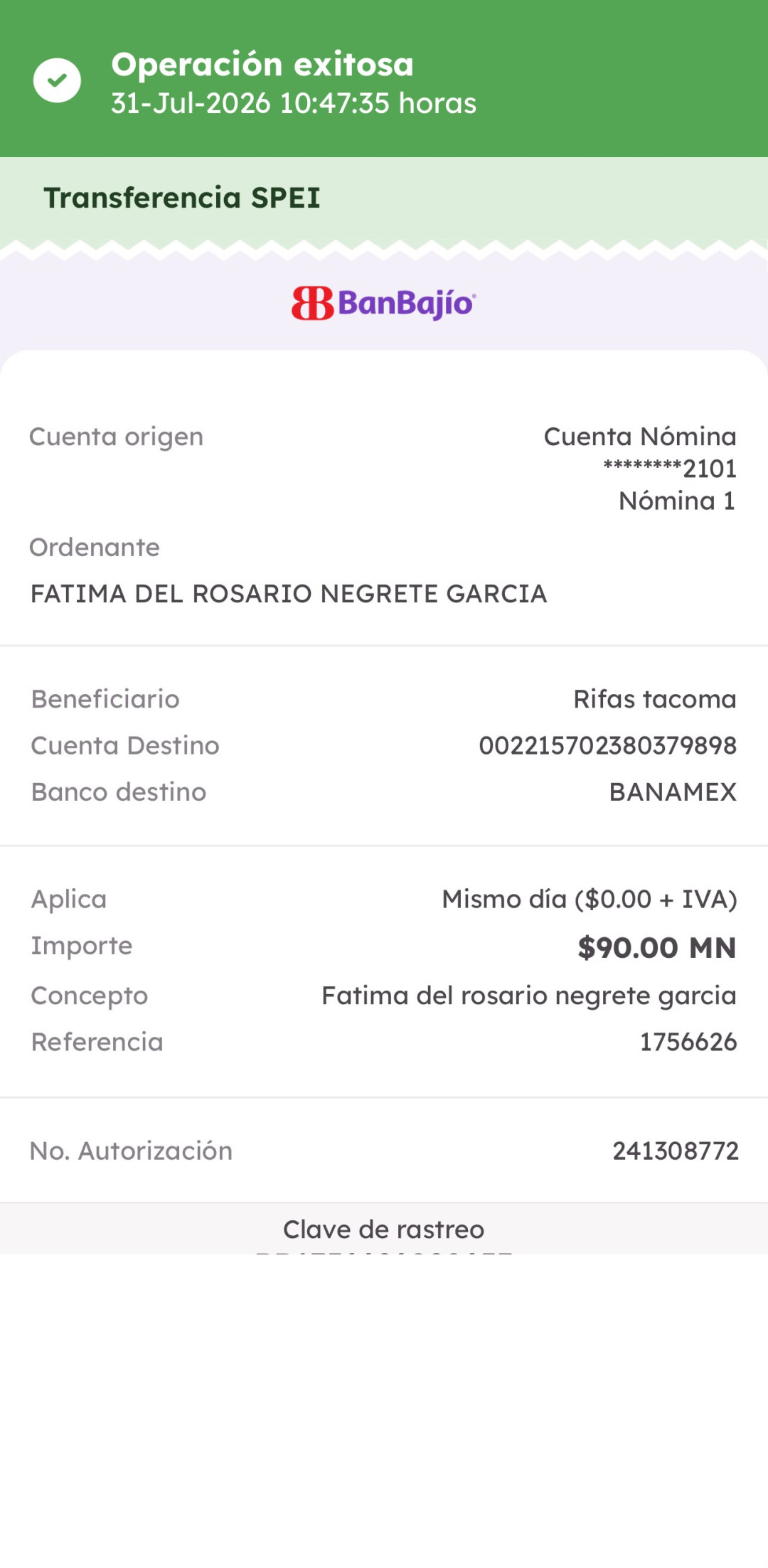
Task: Tap beneficiary name Rifas tacoma
Action: [655, 699]
